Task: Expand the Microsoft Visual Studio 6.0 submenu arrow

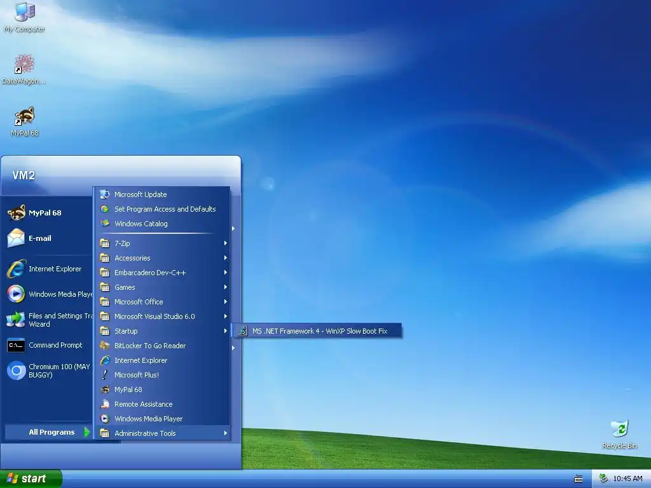Action: point(226,316)
